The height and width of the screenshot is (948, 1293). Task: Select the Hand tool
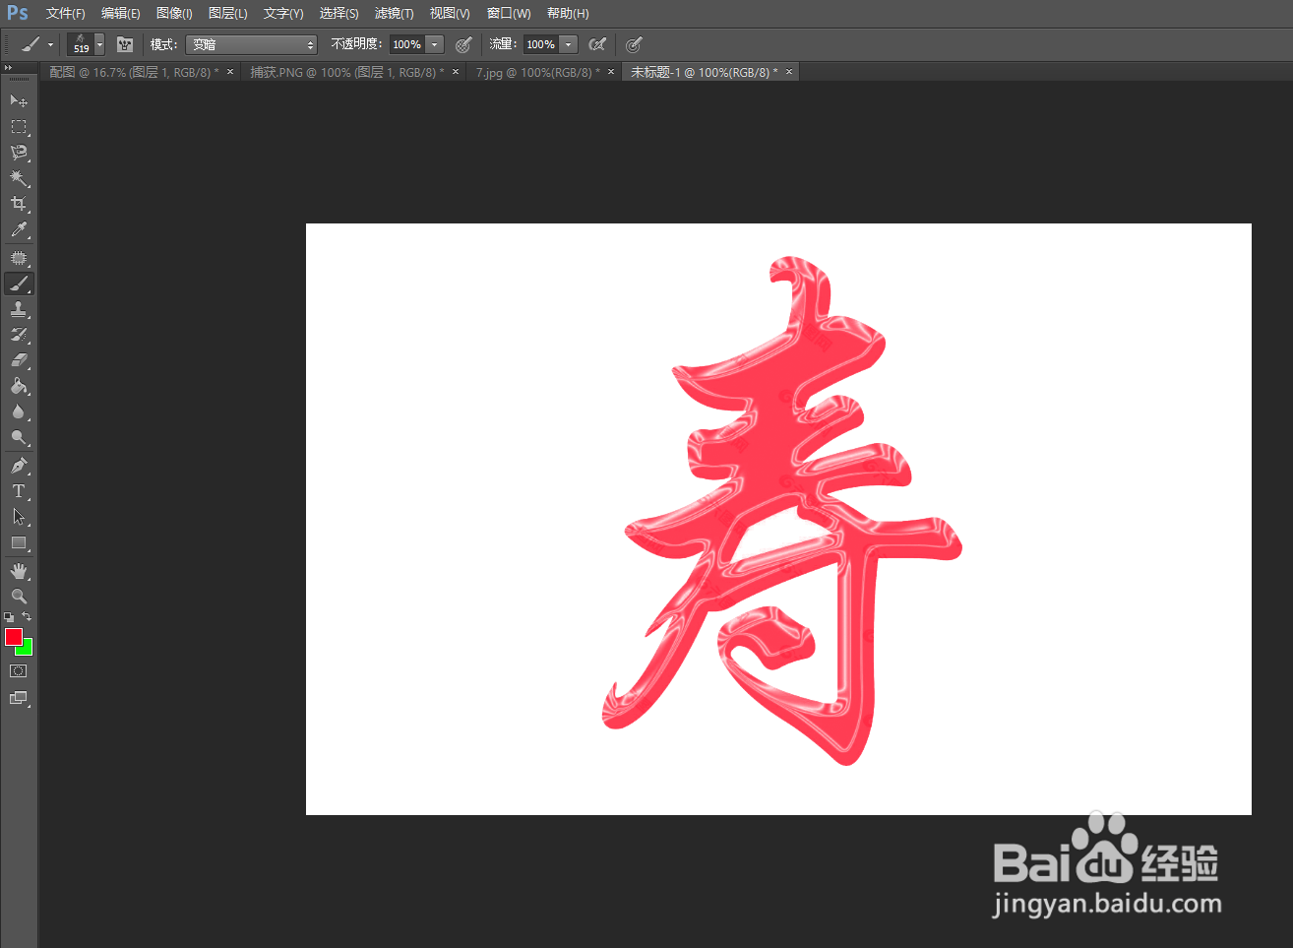coord(19,570)
